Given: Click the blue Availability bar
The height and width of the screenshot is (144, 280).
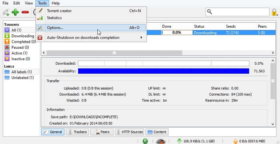Looking at the screenshot, I should tap(164, 71).
